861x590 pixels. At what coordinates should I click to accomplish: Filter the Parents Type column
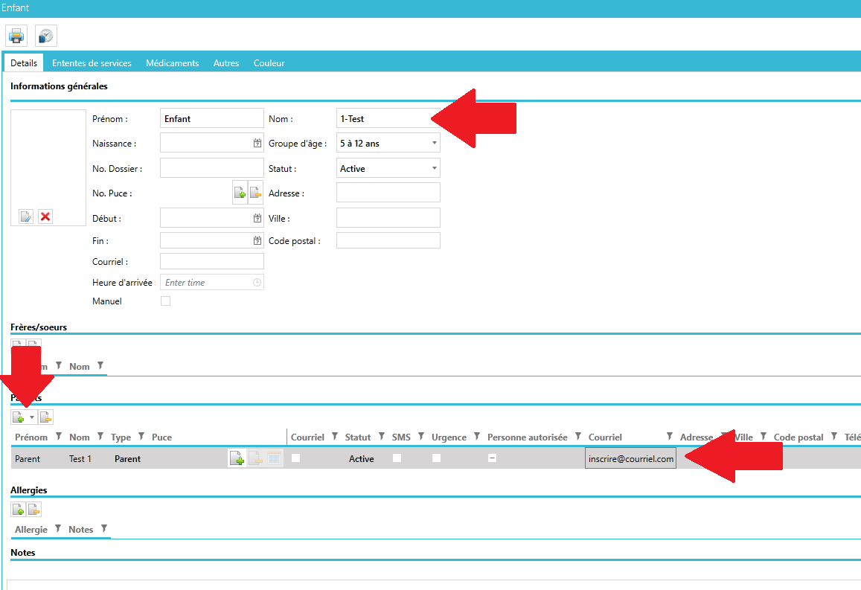point(141,436)
